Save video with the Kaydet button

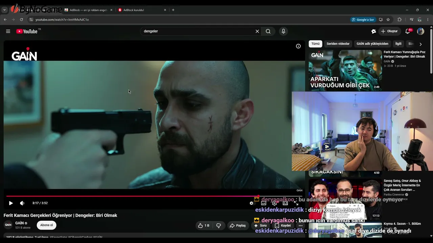point(283,225)
